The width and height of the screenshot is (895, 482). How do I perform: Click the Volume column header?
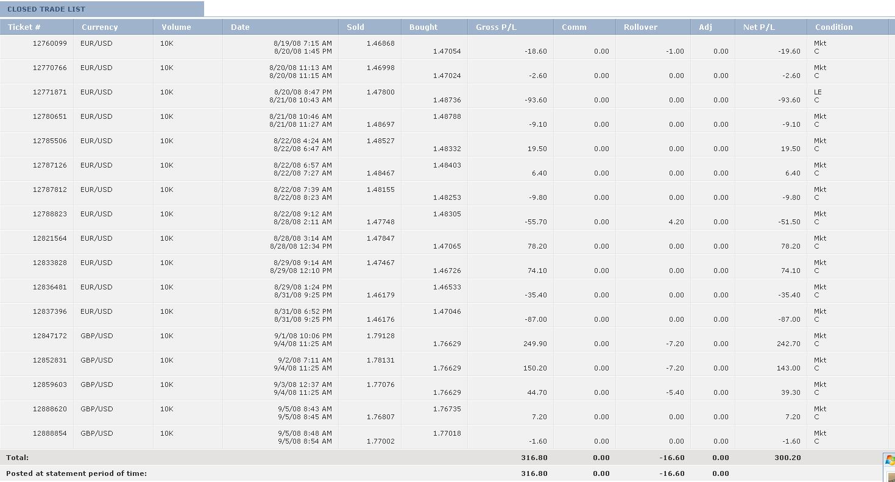point(188,27)
